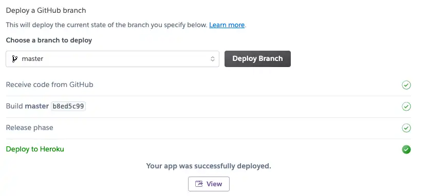Click the 'Build master' label
429x196 pixels.
click(27, 106)
